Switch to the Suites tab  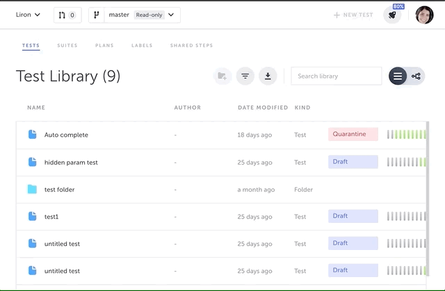67,45
